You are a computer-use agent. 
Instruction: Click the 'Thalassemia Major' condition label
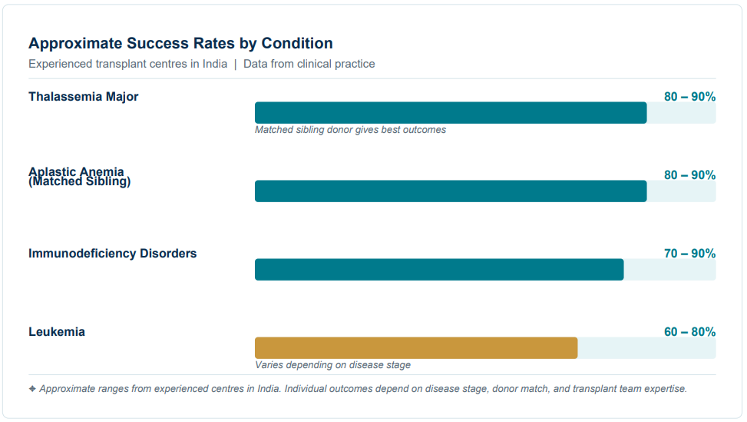84,97
